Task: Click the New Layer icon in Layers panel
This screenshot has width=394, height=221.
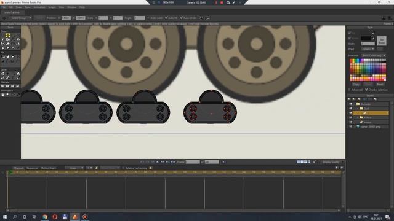Action: point(349,99)
